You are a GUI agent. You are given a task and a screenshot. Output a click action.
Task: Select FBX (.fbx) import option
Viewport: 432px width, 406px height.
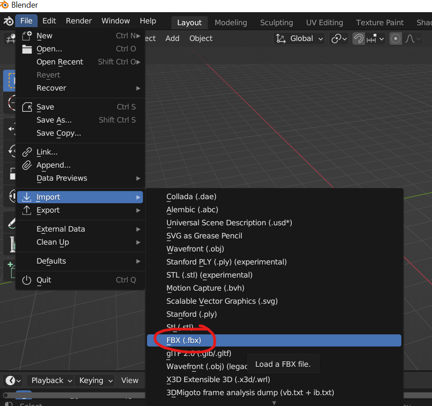[x=274, y=341]
